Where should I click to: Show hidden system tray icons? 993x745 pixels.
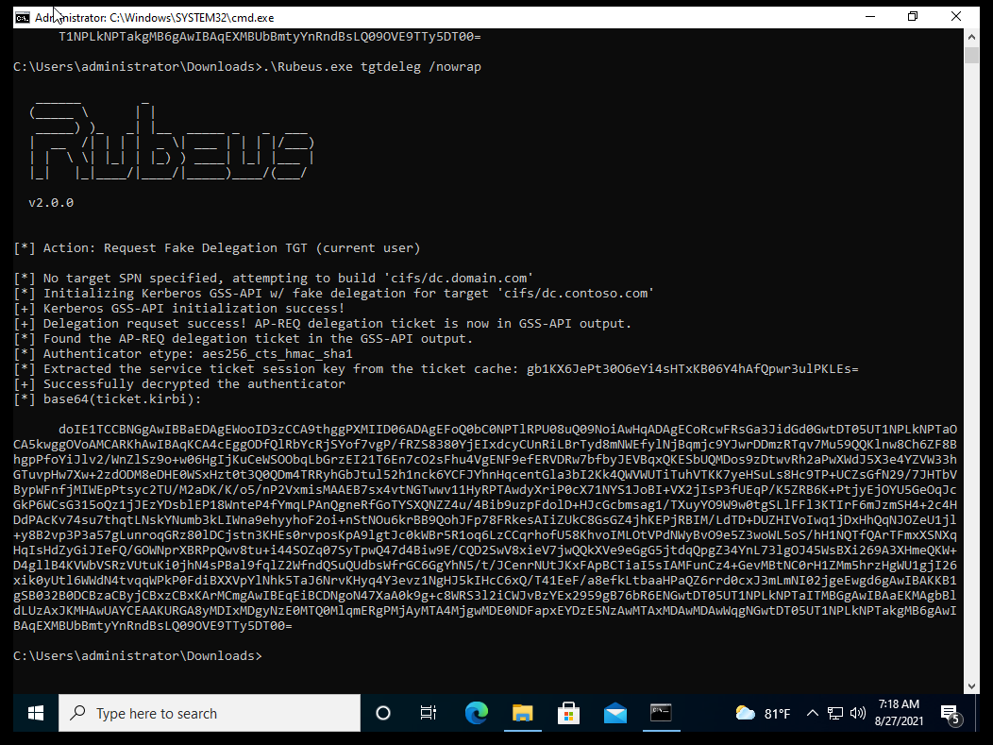(813, 713)
